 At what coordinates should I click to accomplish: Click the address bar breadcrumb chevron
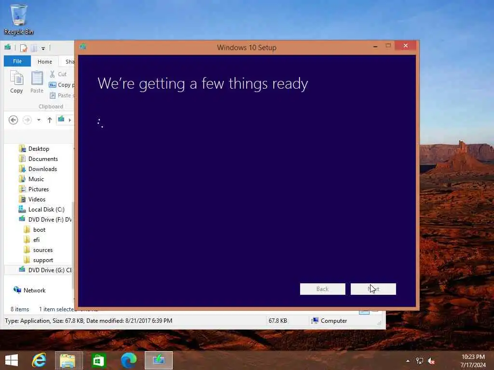point(69,120)
